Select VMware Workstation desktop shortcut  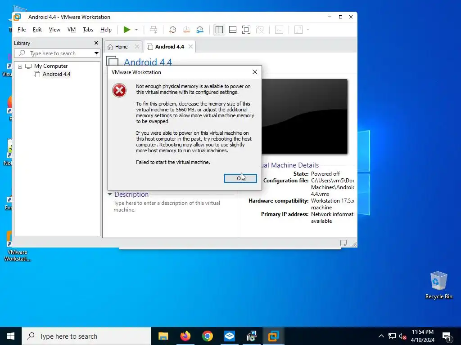click(17, 247)
